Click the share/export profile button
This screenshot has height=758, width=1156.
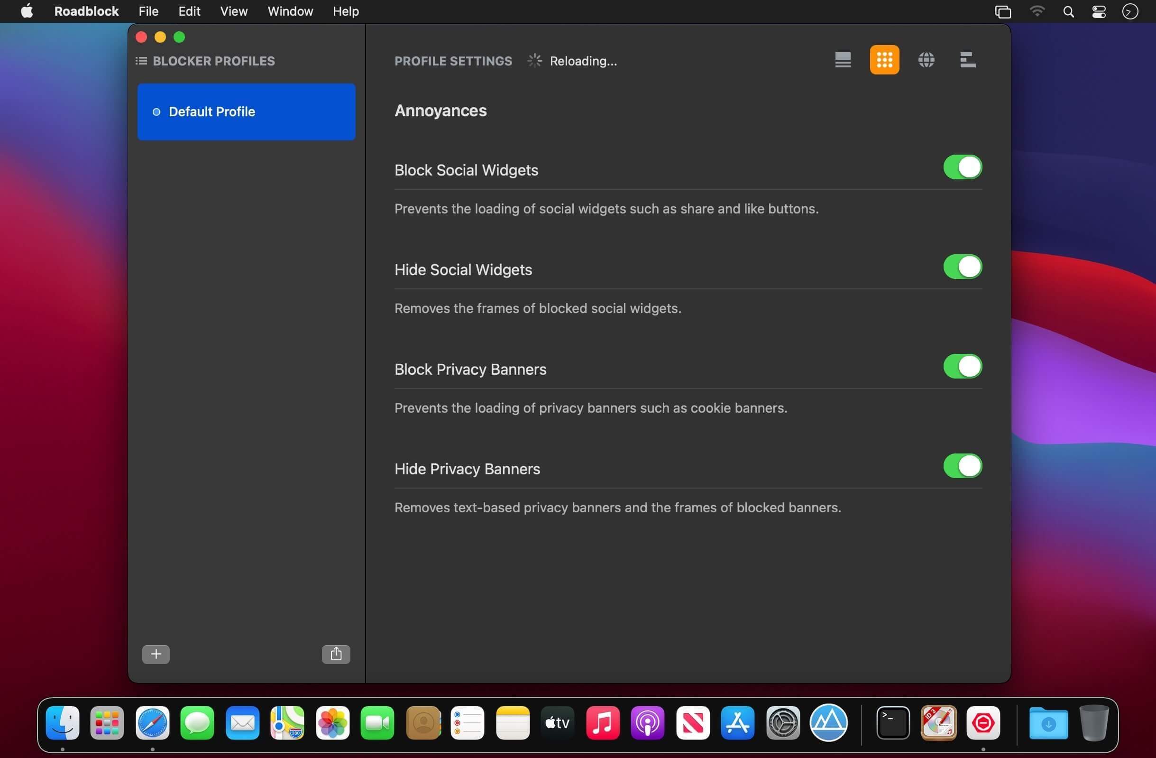(336, 654)
